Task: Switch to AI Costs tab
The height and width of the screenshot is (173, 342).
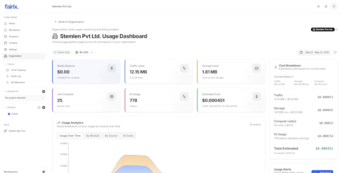Action: tap(128, 136)
